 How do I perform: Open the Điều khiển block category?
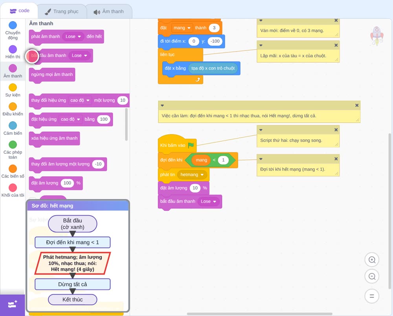click(x=13, y=109)
